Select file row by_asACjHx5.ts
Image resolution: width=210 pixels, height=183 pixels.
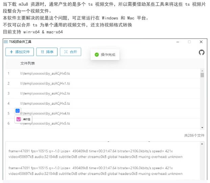tap(45, 123)
